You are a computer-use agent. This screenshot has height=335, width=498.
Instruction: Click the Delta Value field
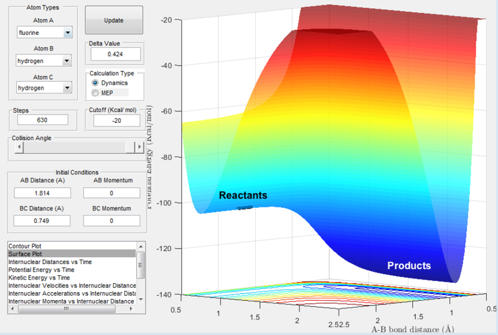pos(116,54)
